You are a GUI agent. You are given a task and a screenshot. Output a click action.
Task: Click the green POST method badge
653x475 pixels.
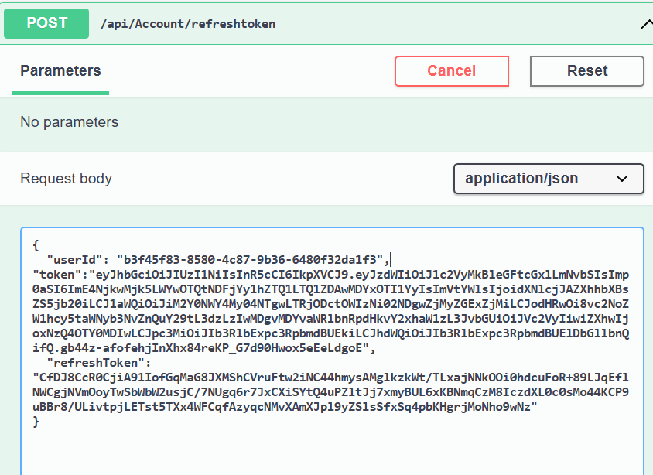click(46, 23)
